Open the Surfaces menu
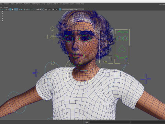Image resolution: width=165 pixels, height=124 pixels. [x=49, y=4]
